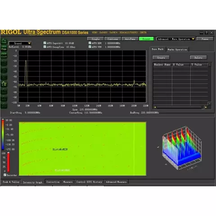The width and height of the screenshot is (216, 216).
Task: Open the Advanced - More Operation dropdown
Action: pos(175,39)
